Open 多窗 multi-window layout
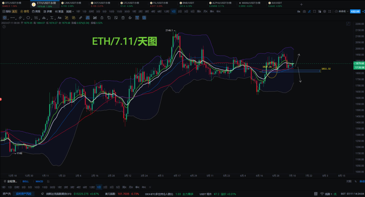This screenshot has width=365, height=197. pyautogui.click(x=47, y=12)
